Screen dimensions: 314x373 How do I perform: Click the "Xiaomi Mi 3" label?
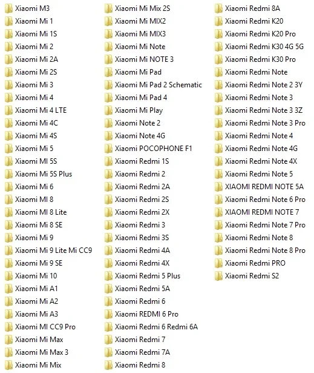tap(34, 85)
